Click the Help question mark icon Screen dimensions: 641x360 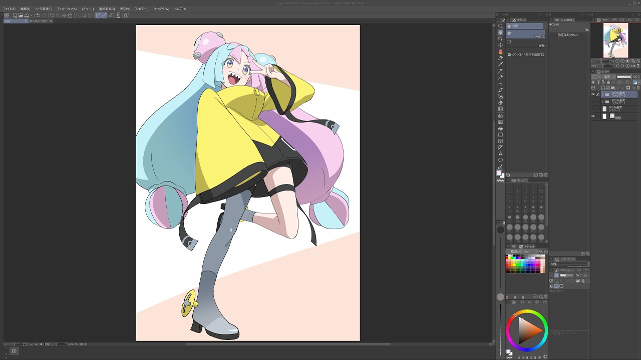(126, 15)
